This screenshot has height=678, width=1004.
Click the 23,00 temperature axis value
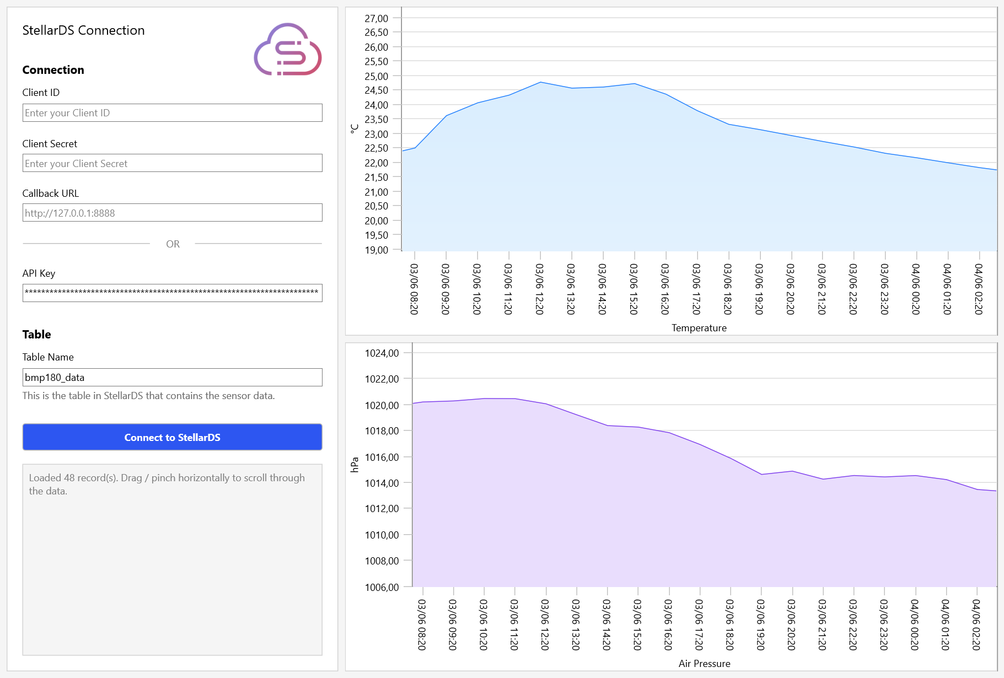(x=376, y=134)
